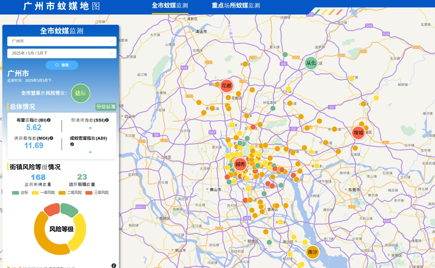Viewport: 435px width, 268px height.
Task: Switch to 重点场所蚊媒监测 tab
Action: pyautogui.click(x=236, y=6)
